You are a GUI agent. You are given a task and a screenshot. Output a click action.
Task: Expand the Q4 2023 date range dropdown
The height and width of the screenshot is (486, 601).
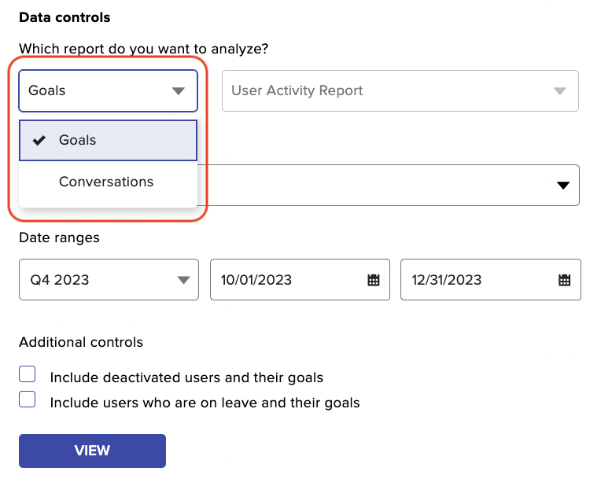[109, 279]
